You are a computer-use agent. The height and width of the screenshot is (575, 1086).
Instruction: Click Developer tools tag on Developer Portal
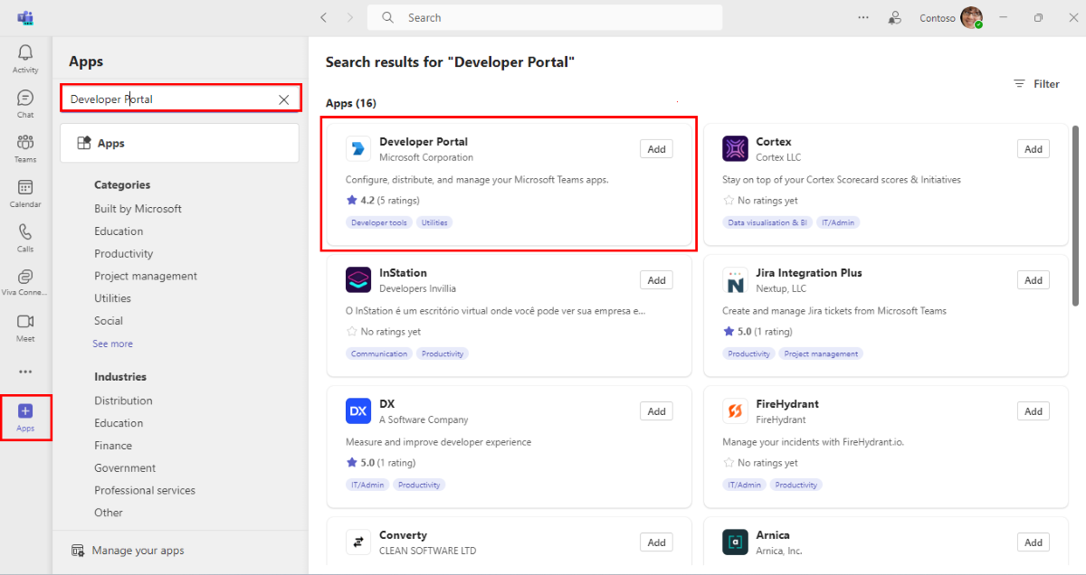pyautogui.click(x=379, y=222)
